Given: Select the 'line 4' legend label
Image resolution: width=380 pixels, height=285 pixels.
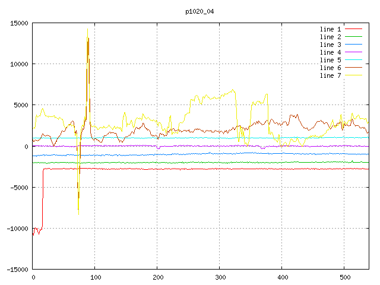Looking at the screenshot, I should 330,52.
